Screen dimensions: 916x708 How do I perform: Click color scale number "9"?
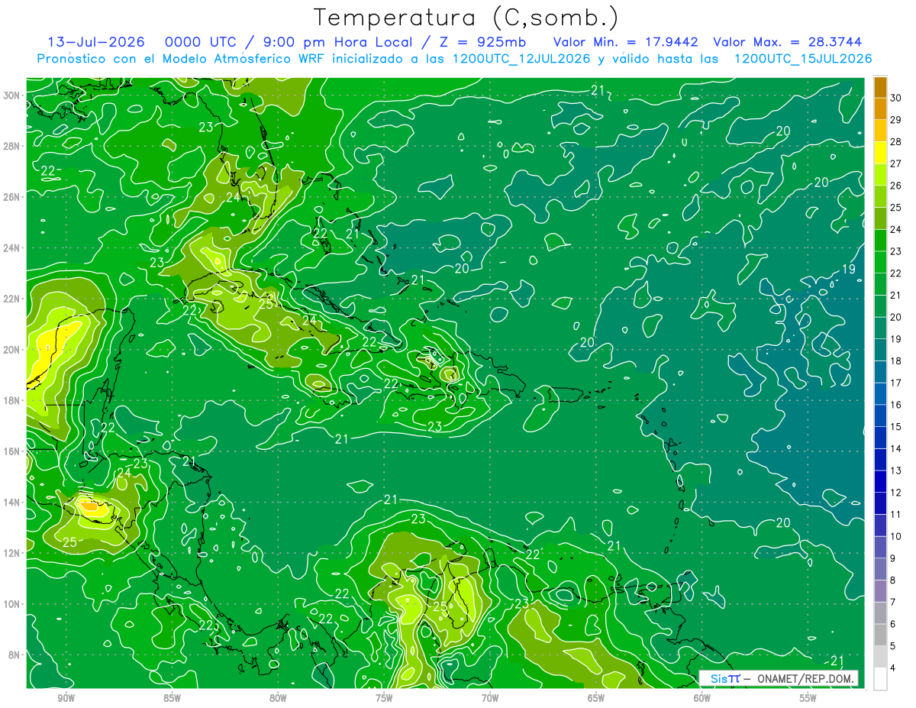pos(893,558)
